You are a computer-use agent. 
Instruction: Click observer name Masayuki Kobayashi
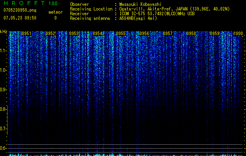[140, 4]
